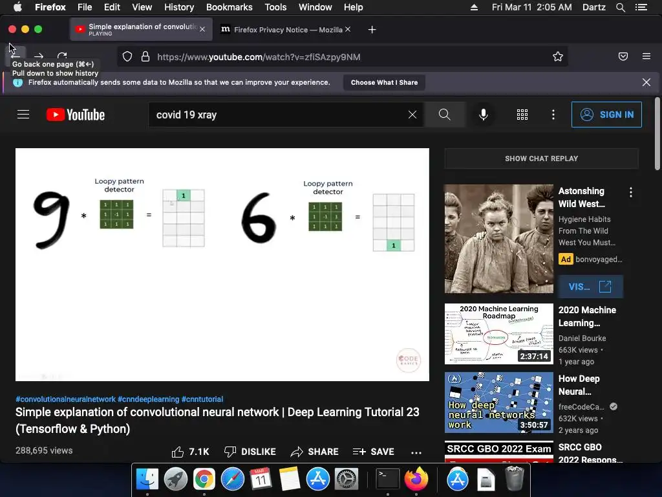
Task: Open the Pocket save icon
Action: (x=623, y=56)
